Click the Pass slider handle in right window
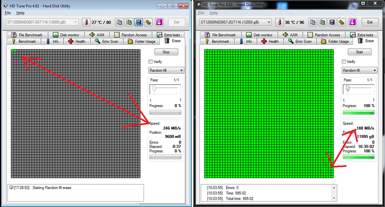Image resolution: width=385 pixels, height=207 pixels. pos(347,88)
